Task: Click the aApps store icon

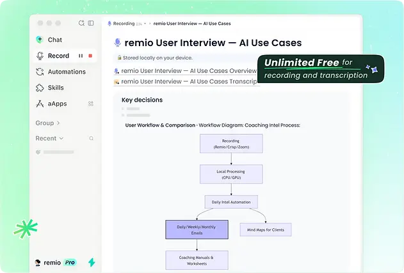Action: click(40, 104)
